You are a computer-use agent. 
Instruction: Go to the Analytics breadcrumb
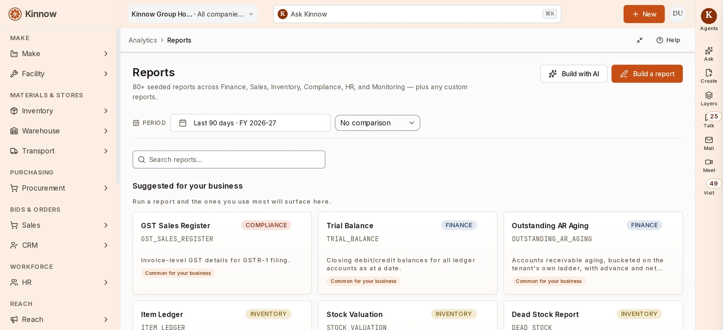(x=143, y=40)
